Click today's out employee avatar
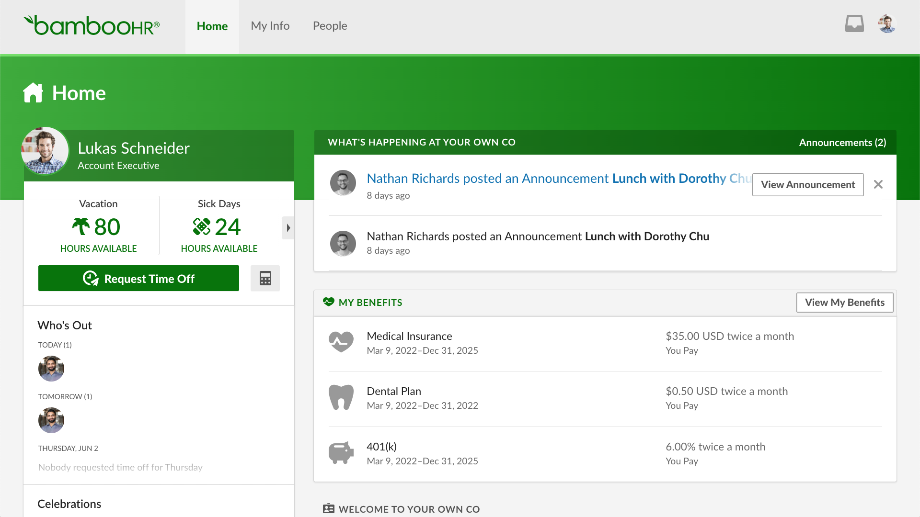 pos(51,369)
